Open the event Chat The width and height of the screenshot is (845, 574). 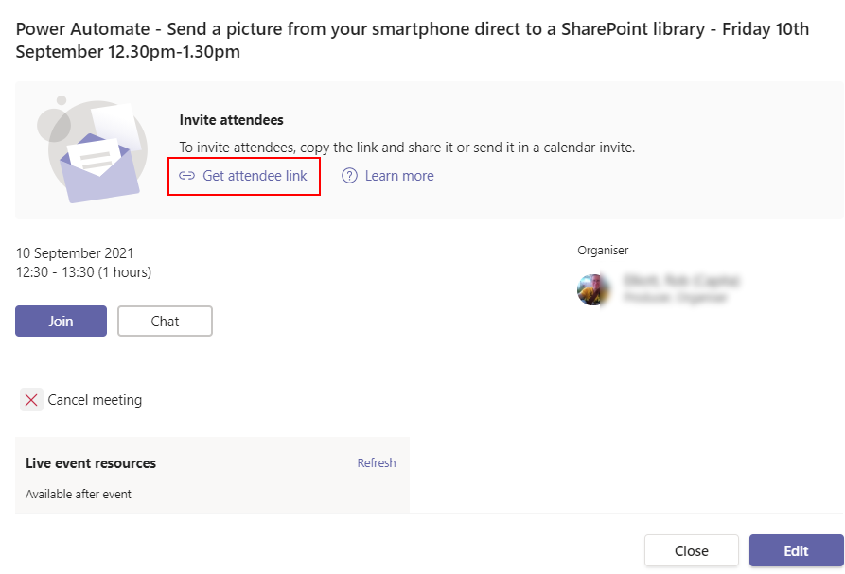click(165, 321)
